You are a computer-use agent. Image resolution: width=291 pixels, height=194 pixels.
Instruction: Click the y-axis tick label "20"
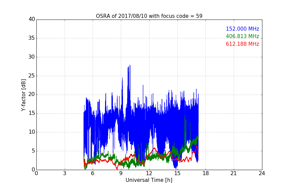coord(32,95)
